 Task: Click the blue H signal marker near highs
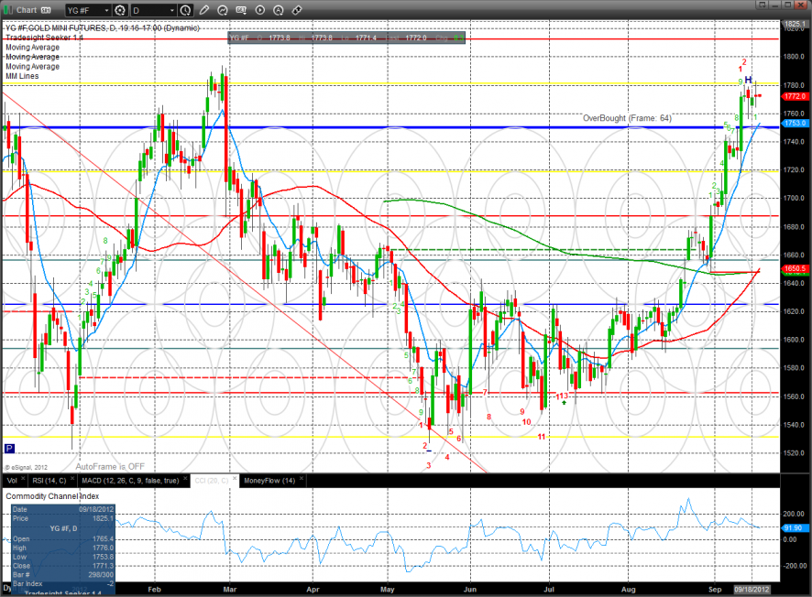click(748, 81)
